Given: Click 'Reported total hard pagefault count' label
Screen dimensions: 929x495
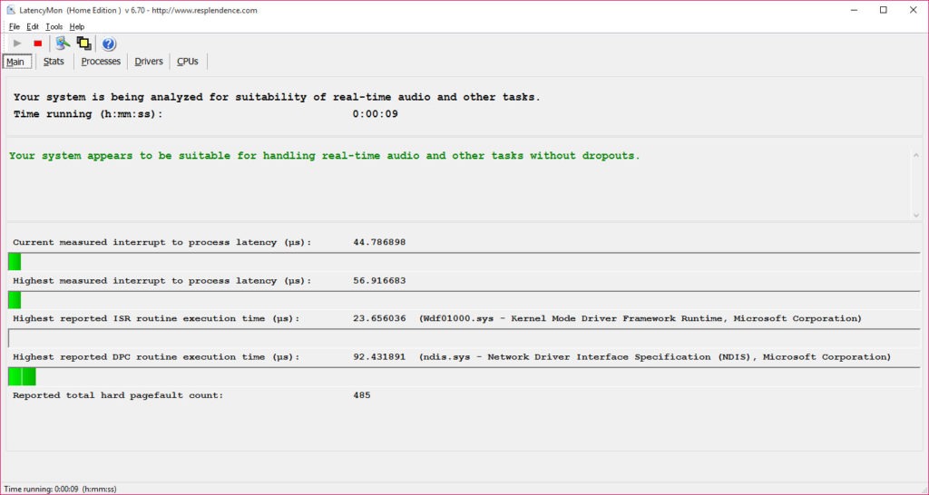Looking at the screenshot, I should click(119, 395).
